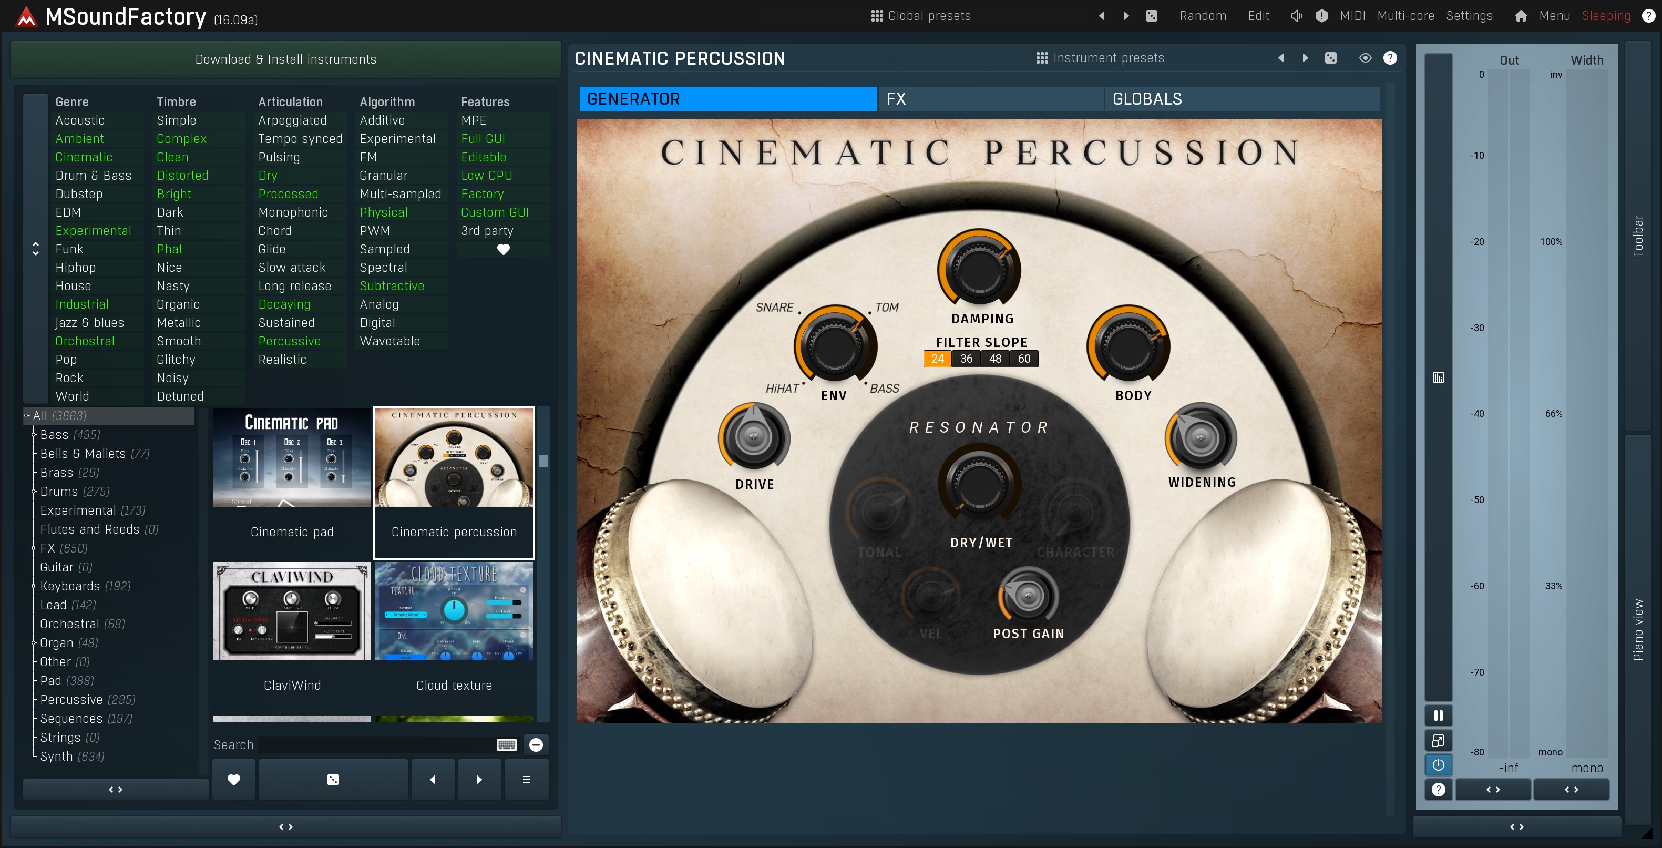Click the Sleeping status label
The width and height of the screenshot is (1662, 848).
pyautogui.click(x=1606, y=15)
